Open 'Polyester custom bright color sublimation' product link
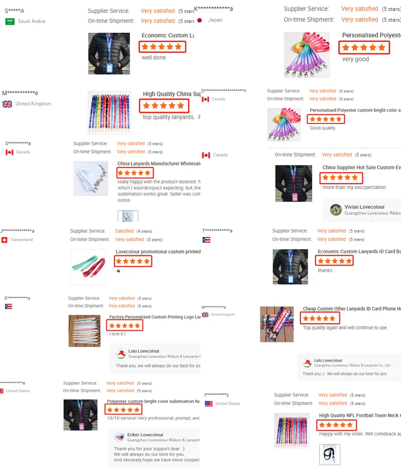 [153, 401]
